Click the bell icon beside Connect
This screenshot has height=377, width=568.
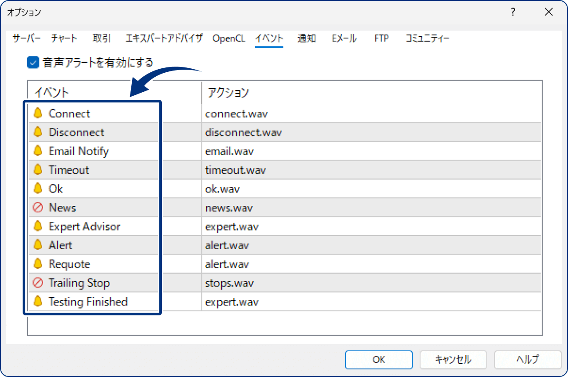38,114
